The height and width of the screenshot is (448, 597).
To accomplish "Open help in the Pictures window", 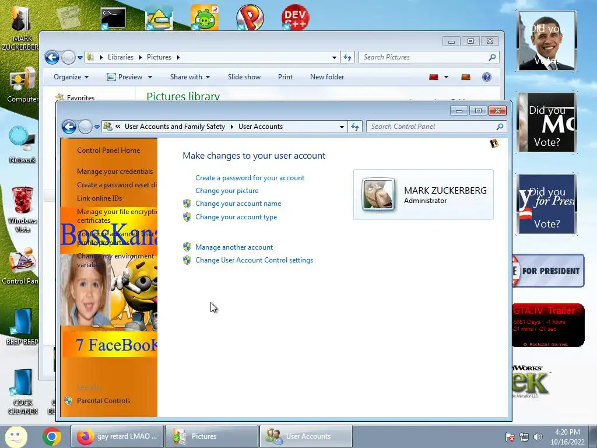I will point(487,77).
